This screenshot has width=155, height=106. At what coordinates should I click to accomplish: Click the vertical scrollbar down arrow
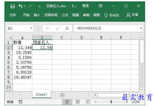[x=142, y=90]
